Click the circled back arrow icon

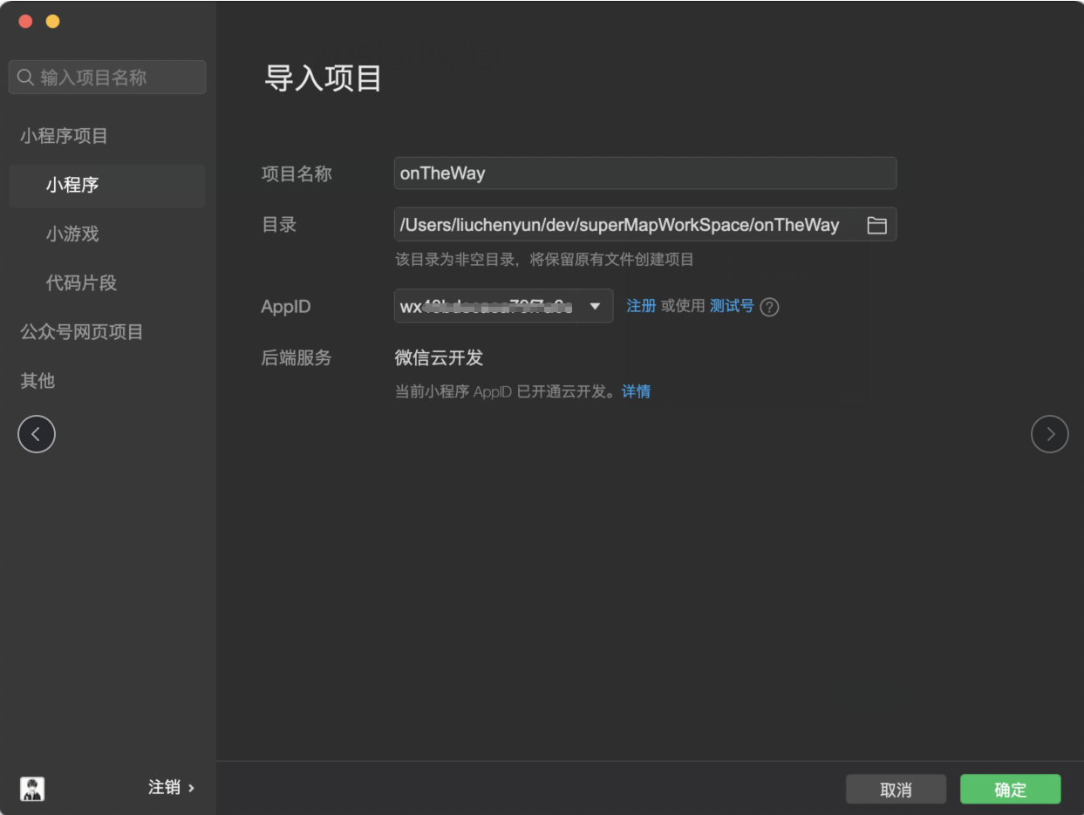pos(37,434)
